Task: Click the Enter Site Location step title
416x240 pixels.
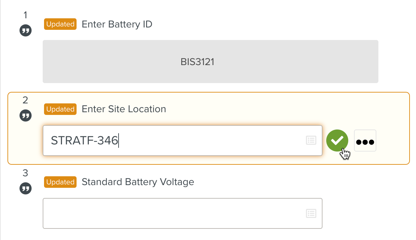Action: point(124,109)
